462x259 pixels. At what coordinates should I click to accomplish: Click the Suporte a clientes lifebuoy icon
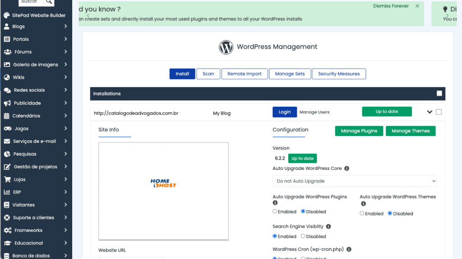(x=7, y=217)
